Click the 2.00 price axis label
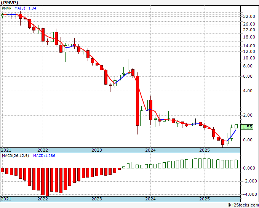This screenshot has width=259, height=208. tap(248, 115)
